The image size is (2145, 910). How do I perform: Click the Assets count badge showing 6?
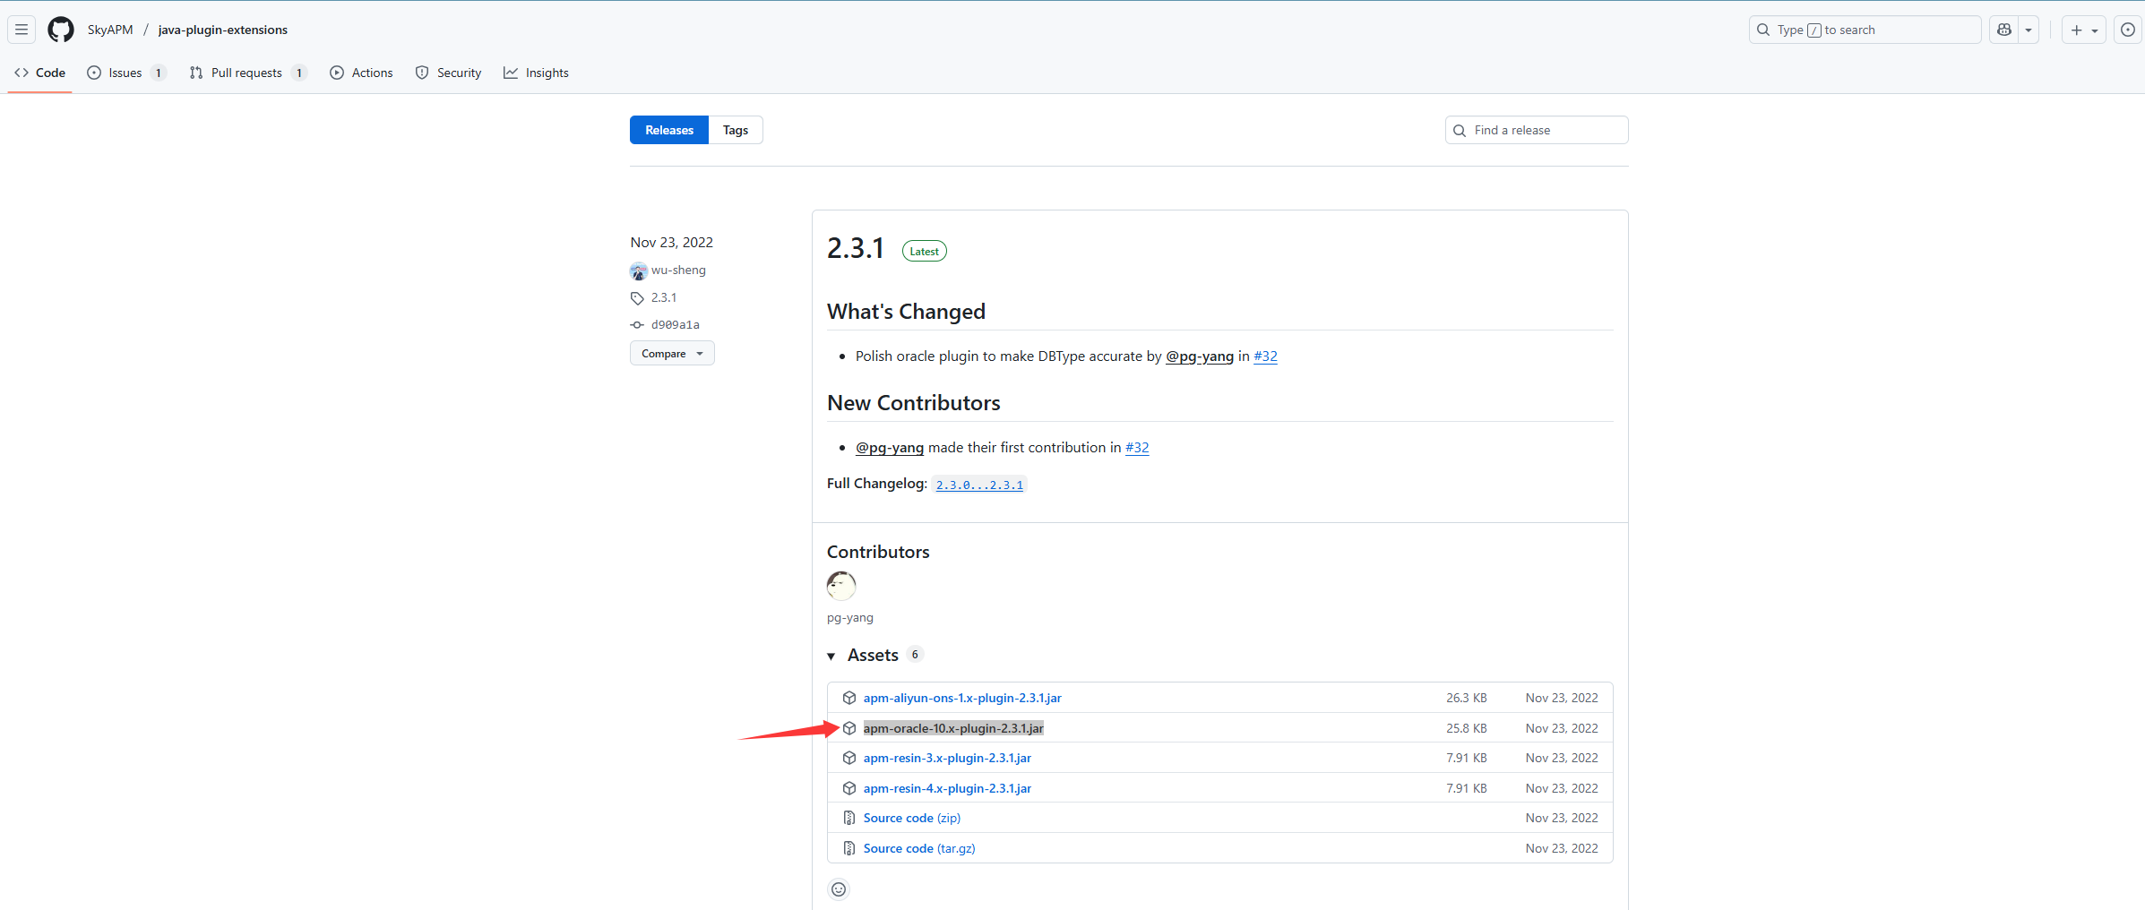pos(915,655)
